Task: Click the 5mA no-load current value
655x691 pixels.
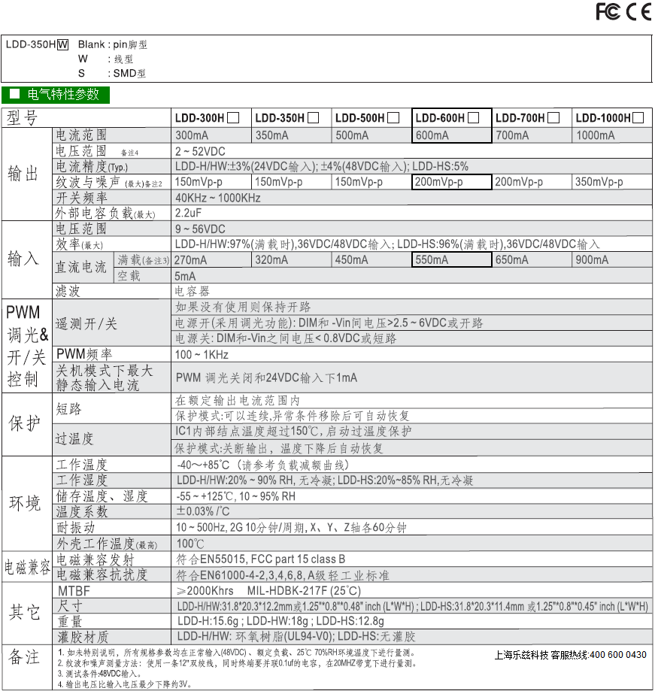Action: click(185, 276)
